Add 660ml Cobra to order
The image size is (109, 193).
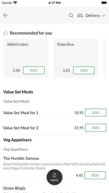point(34,70)
